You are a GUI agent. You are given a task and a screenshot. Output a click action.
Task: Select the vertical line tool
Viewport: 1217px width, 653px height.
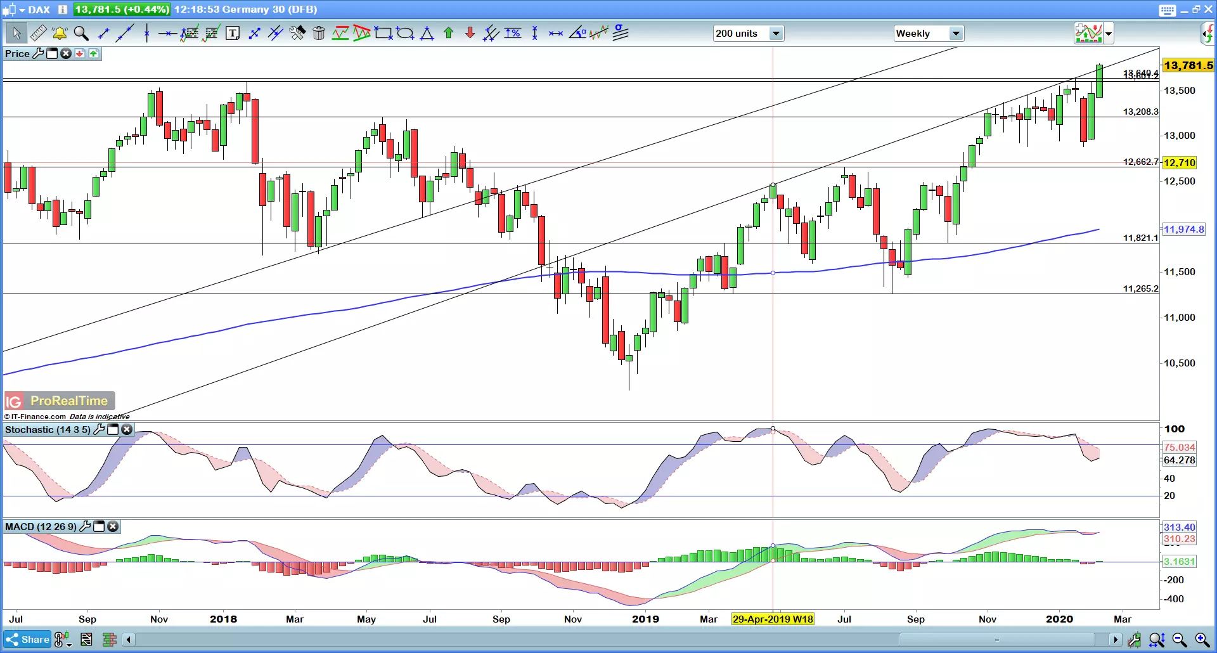(x=146, y=33)
